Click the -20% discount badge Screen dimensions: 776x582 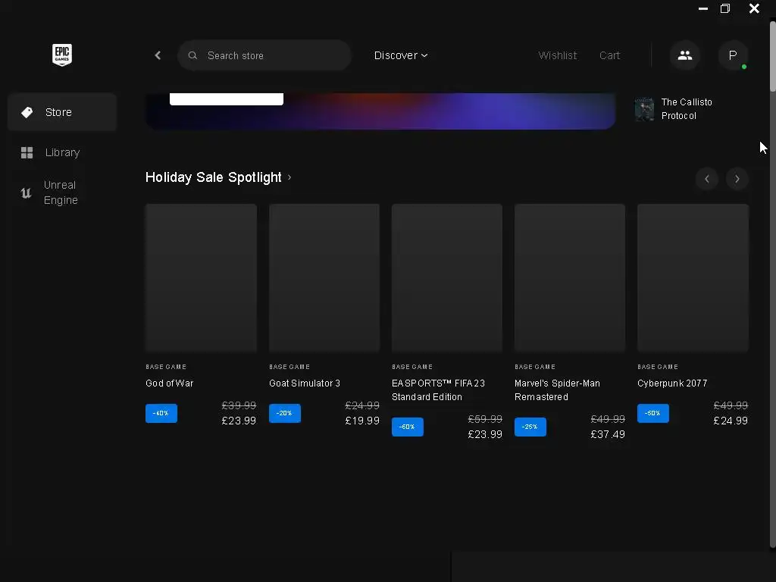(285, 413)
